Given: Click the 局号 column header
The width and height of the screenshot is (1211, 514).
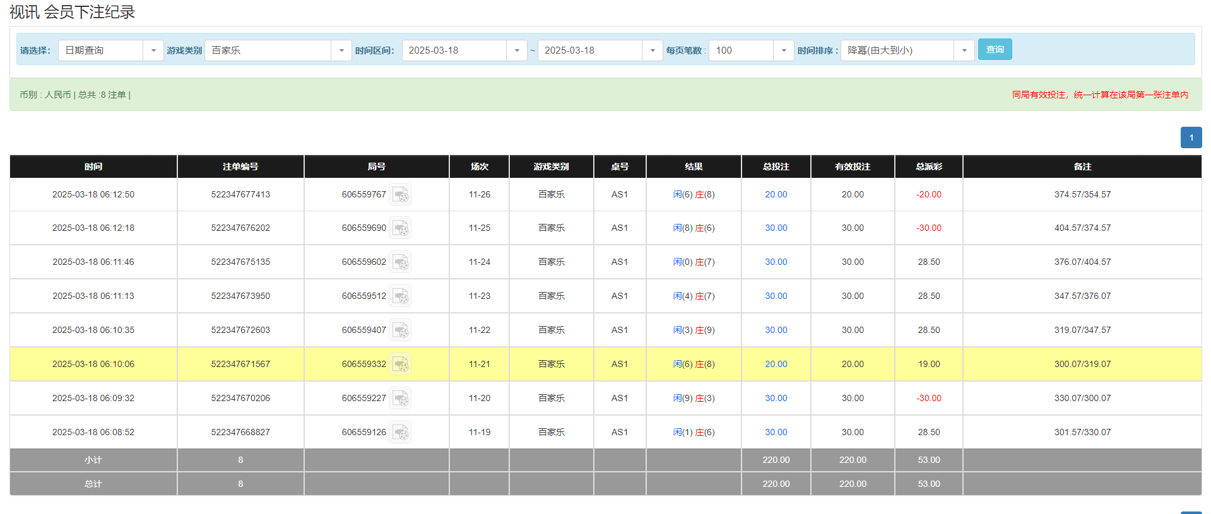Looking at the screenshot, I should click(377, 166).
